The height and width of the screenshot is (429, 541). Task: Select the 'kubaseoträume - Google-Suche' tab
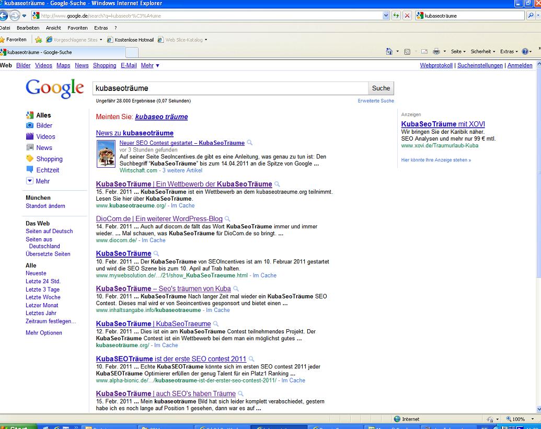62,52
